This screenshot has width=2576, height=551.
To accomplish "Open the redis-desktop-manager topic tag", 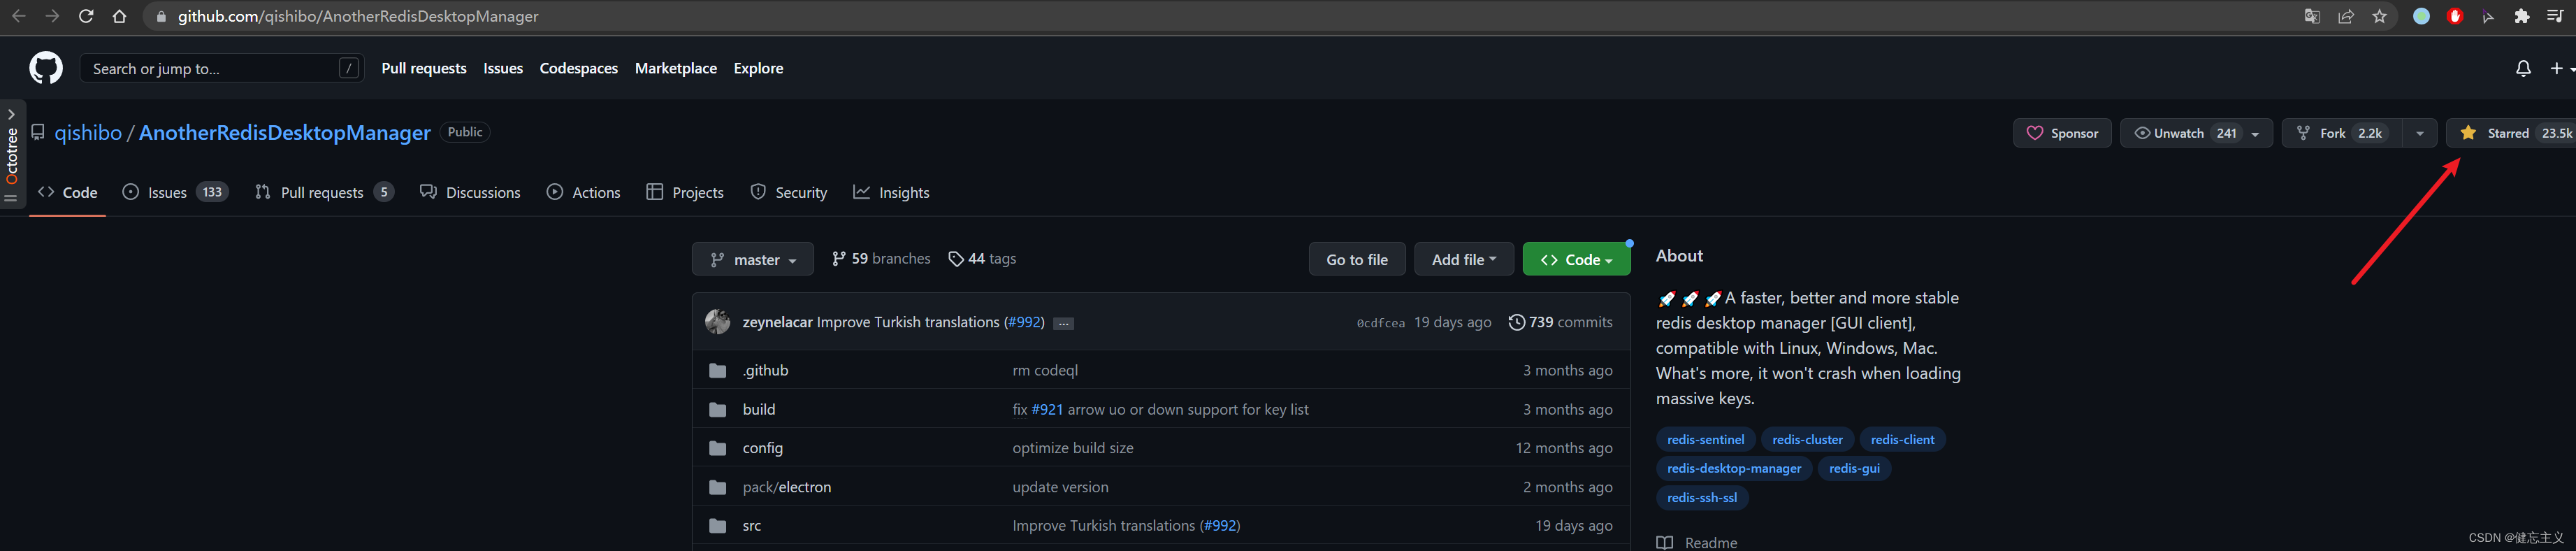I will click(1734, 469).
